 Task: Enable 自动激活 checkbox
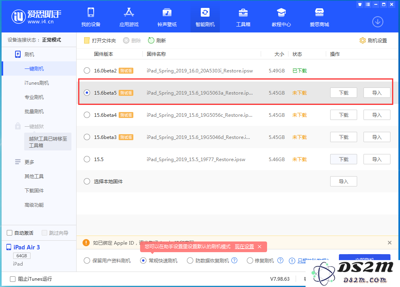[10, 233]
